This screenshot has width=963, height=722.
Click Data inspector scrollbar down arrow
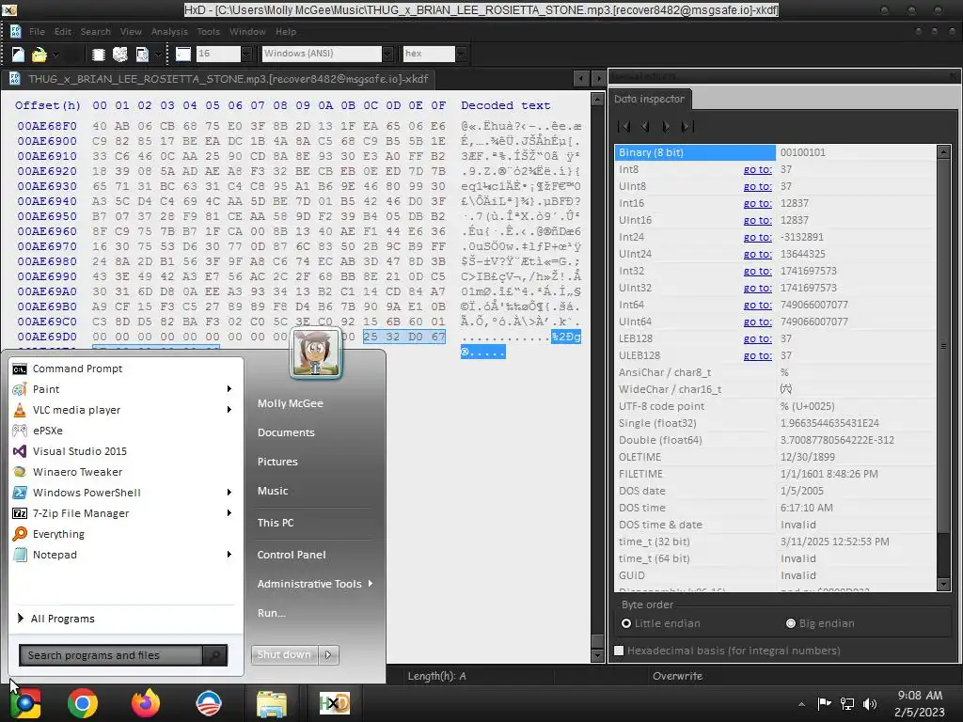pyautogui.click(x=944, y=584)
